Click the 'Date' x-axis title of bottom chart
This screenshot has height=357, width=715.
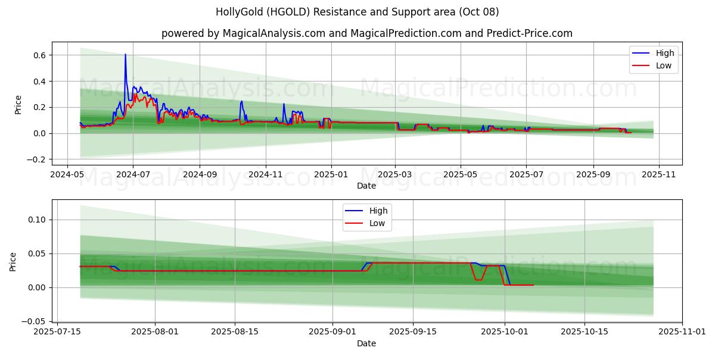tap(366, 343)
